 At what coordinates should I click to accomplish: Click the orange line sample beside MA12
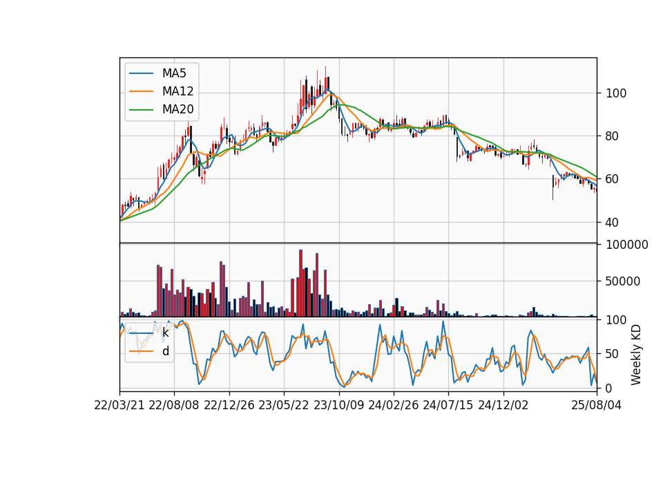click(x=141, y=91)
